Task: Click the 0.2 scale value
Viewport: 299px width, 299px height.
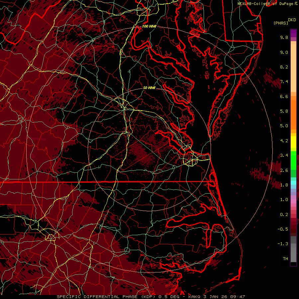Action: [x=284, y=215]
